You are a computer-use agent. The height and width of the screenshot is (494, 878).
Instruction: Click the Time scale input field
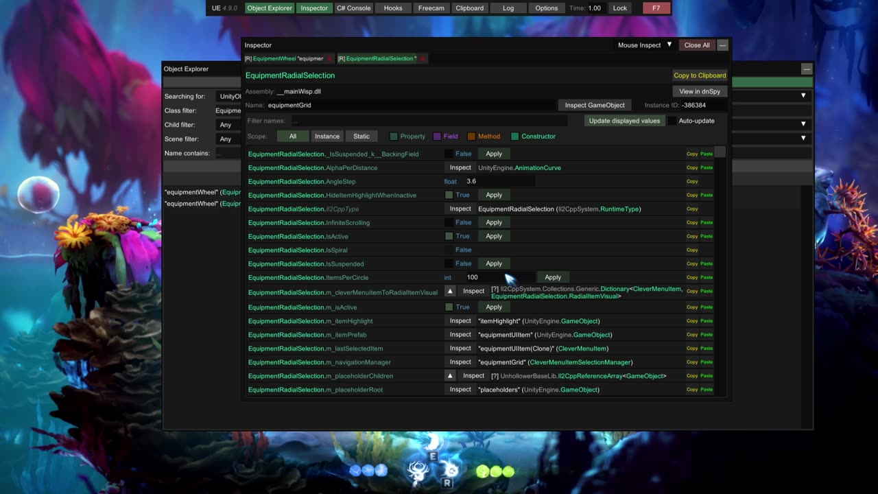click(x=595, y=8)
